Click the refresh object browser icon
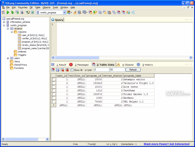Screen dimensions: 195x147 33,12
